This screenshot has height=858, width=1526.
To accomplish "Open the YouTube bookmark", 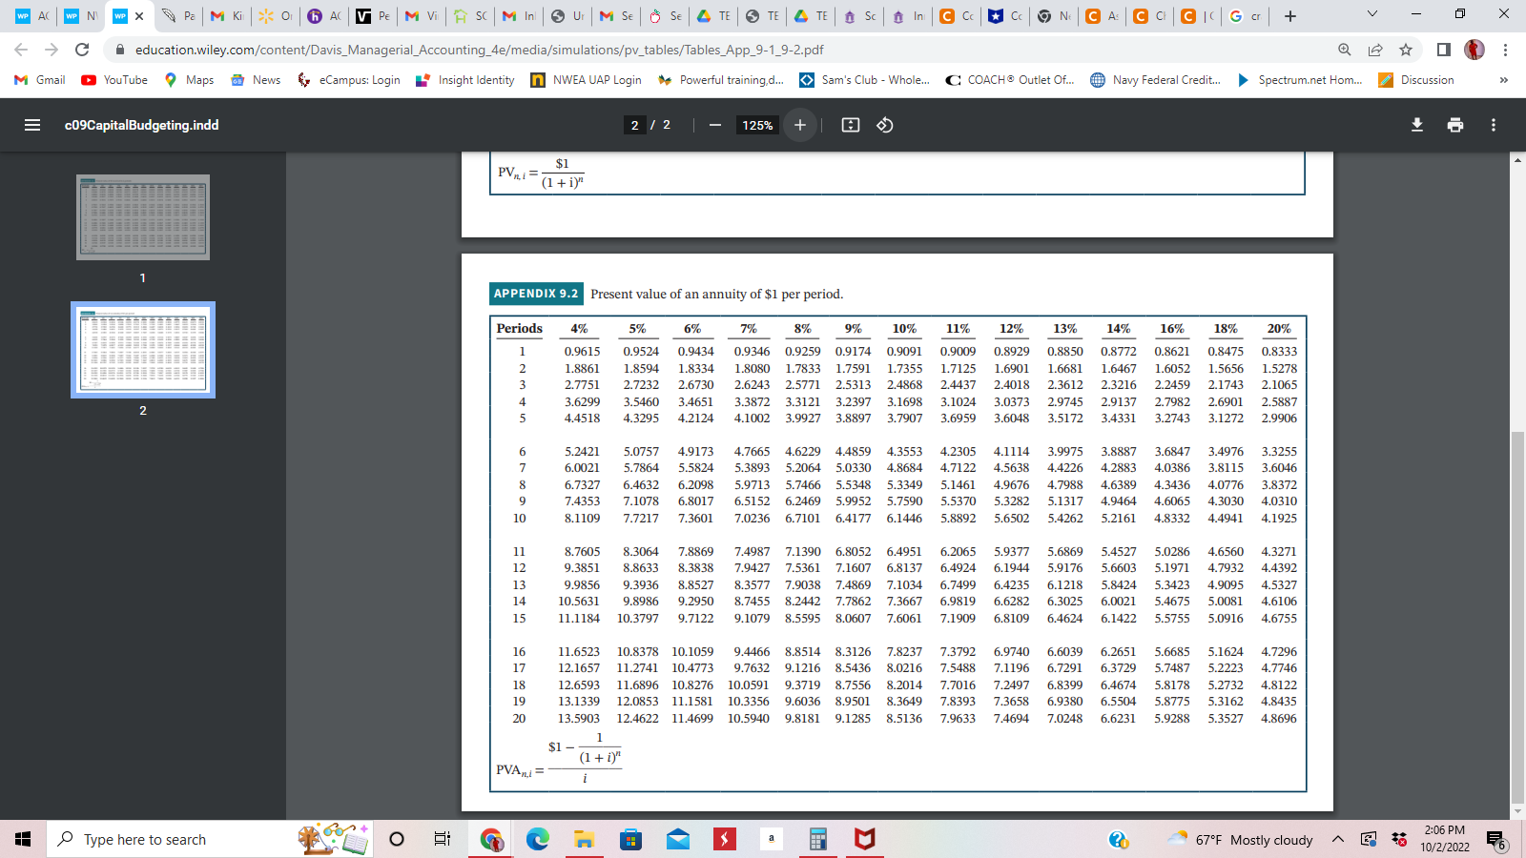I will (114, 80).
